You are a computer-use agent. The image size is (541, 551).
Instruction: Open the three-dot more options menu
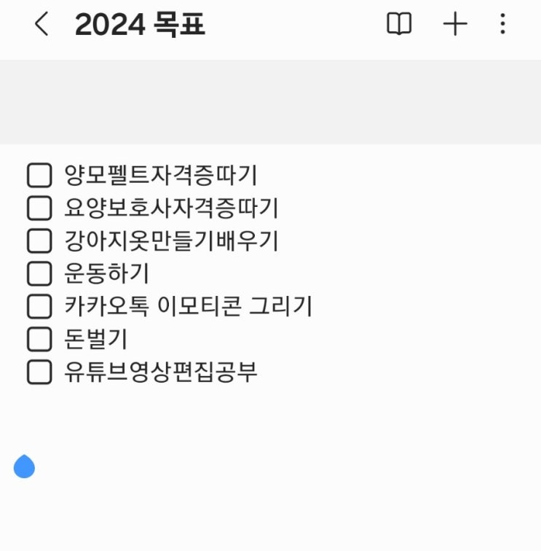point(502,24)
